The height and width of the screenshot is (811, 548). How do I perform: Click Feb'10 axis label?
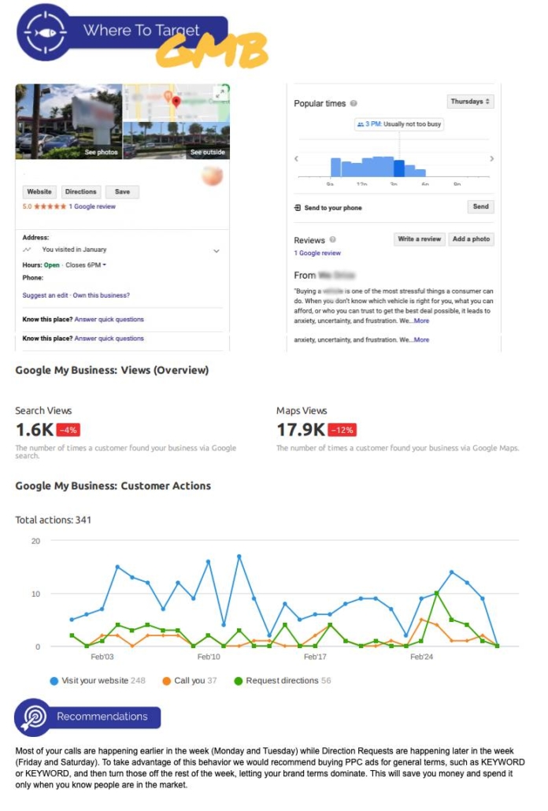[209, 657]
